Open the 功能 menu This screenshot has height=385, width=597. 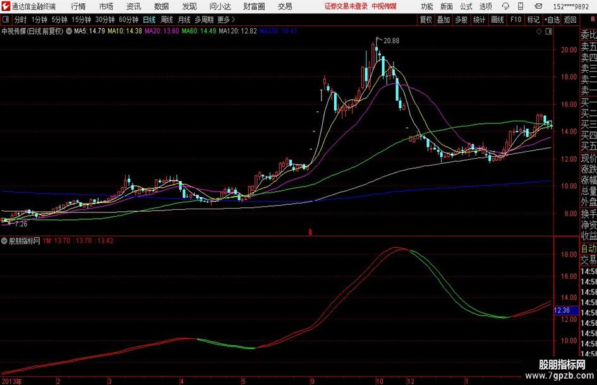point(427,6)
